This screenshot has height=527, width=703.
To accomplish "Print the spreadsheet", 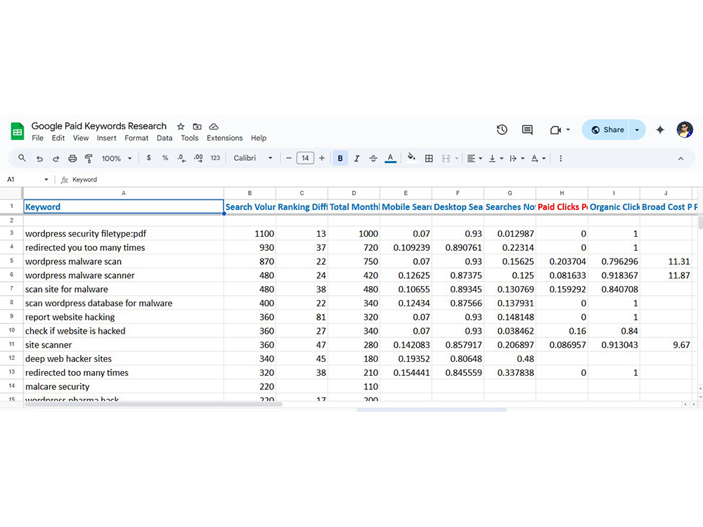I will 72,158.
